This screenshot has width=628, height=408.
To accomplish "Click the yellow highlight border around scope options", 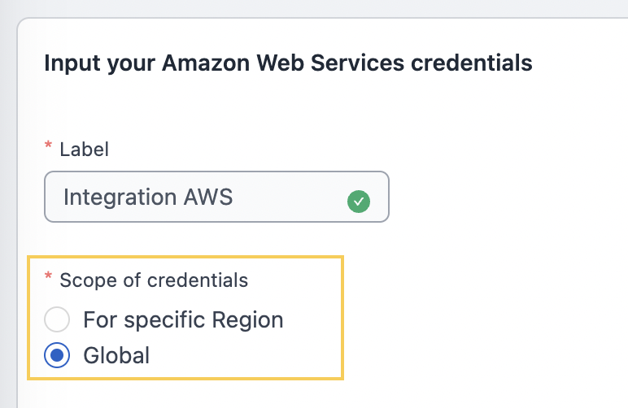I will [185, 257].
